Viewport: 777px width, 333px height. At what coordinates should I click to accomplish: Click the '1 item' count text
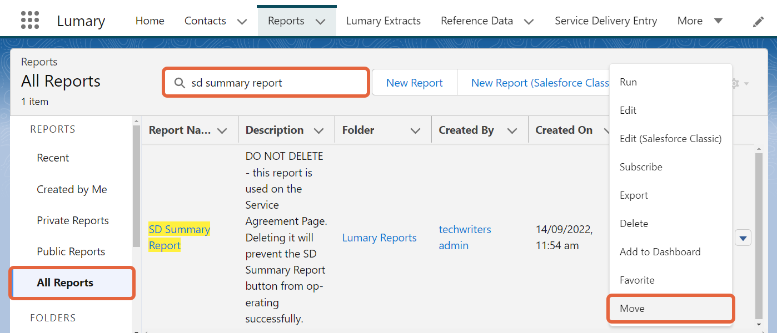(34, 102)
